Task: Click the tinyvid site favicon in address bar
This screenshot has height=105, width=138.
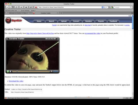Action: [36, 7]
